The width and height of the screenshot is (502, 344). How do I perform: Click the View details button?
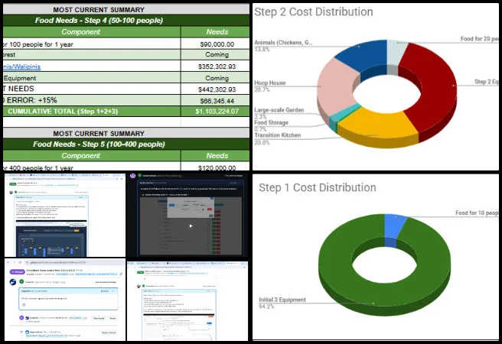click(99, 319)
